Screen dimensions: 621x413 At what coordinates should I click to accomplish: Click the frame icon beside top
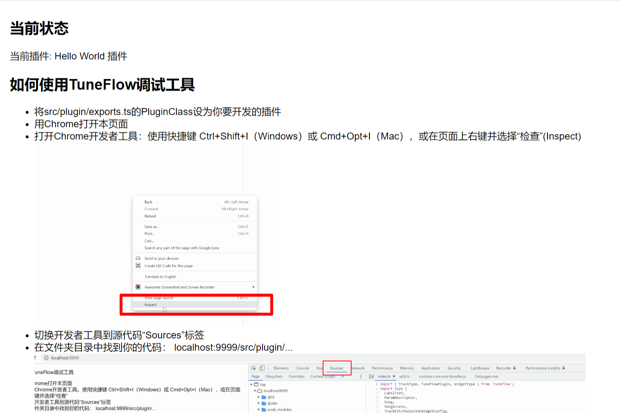pos(256,384)
